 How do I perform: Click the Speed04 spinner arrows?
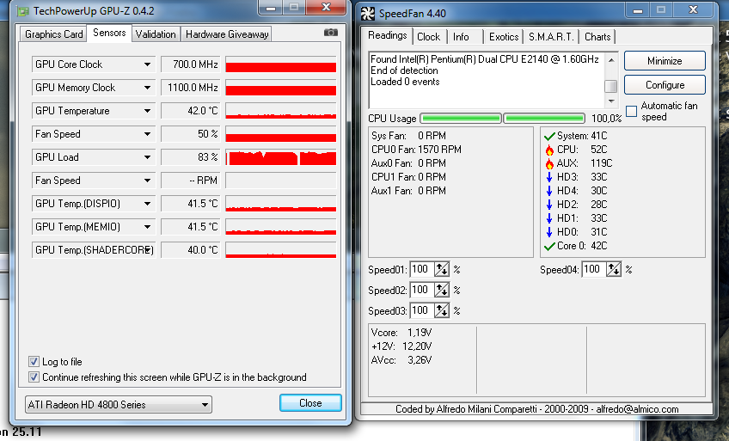point(614,270)
